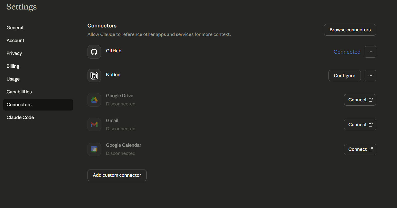
Task: Switch to the Account settings tab
Action: (x=15, y=41)
